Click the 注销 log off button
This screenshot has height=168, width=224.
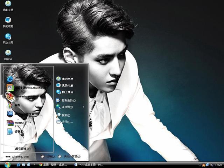click(x=49, y=156)
